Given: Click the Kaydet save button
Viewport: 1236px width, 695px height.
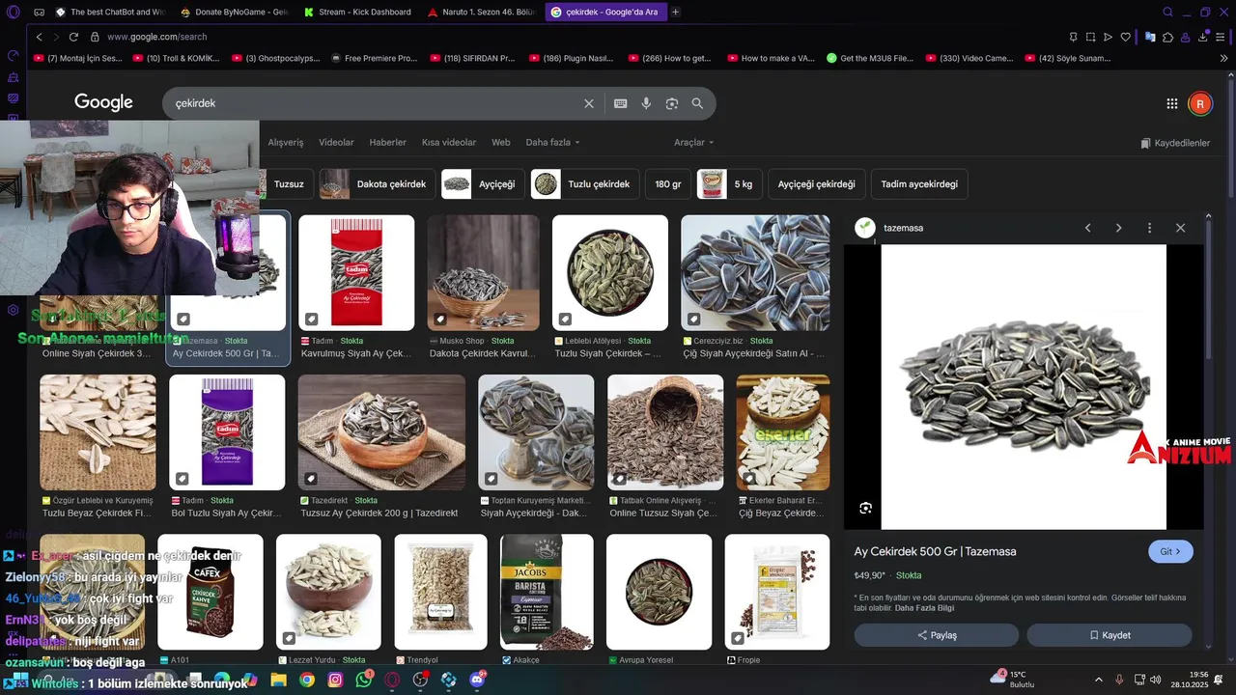Looking at the screenshot, I should [1110, 635].
